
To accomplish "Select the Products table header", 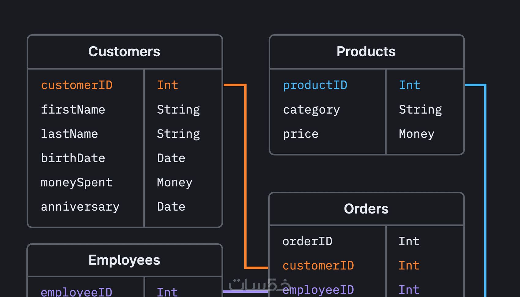I will point(366,51).
